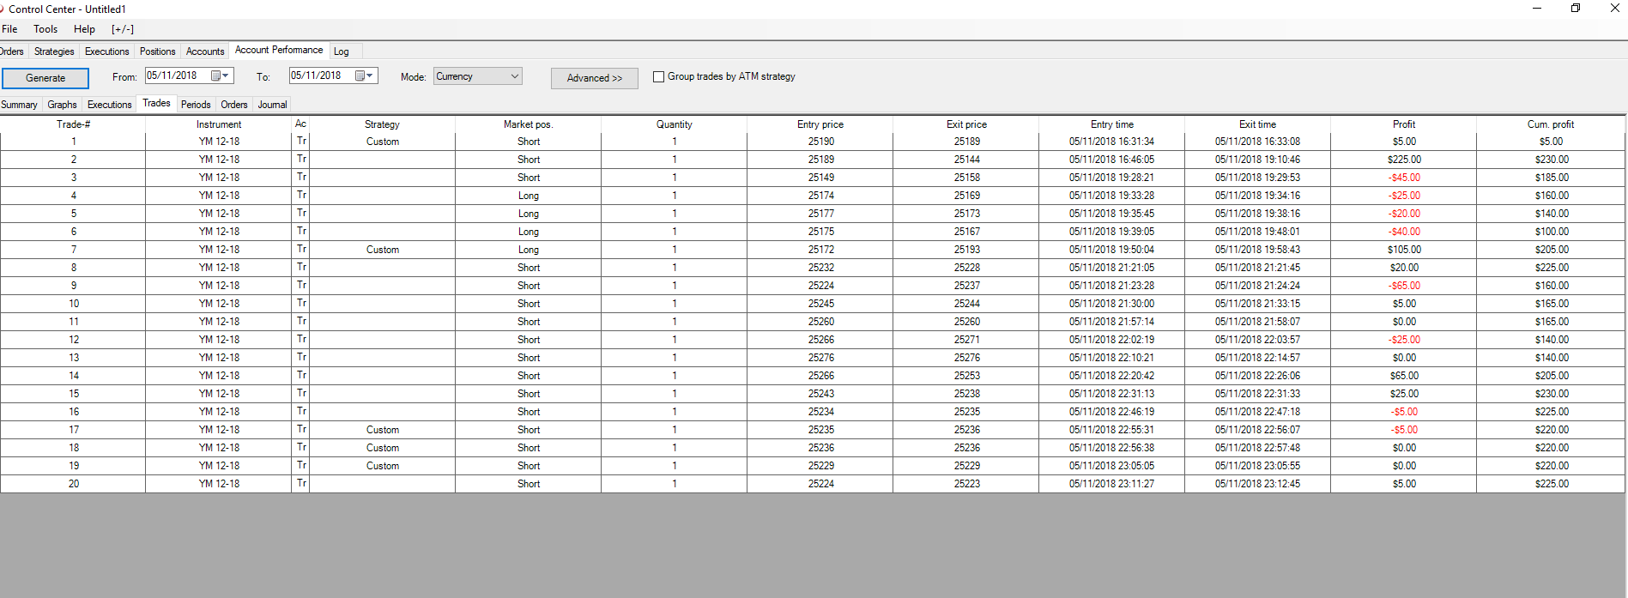Click the Ac column header

300,124
